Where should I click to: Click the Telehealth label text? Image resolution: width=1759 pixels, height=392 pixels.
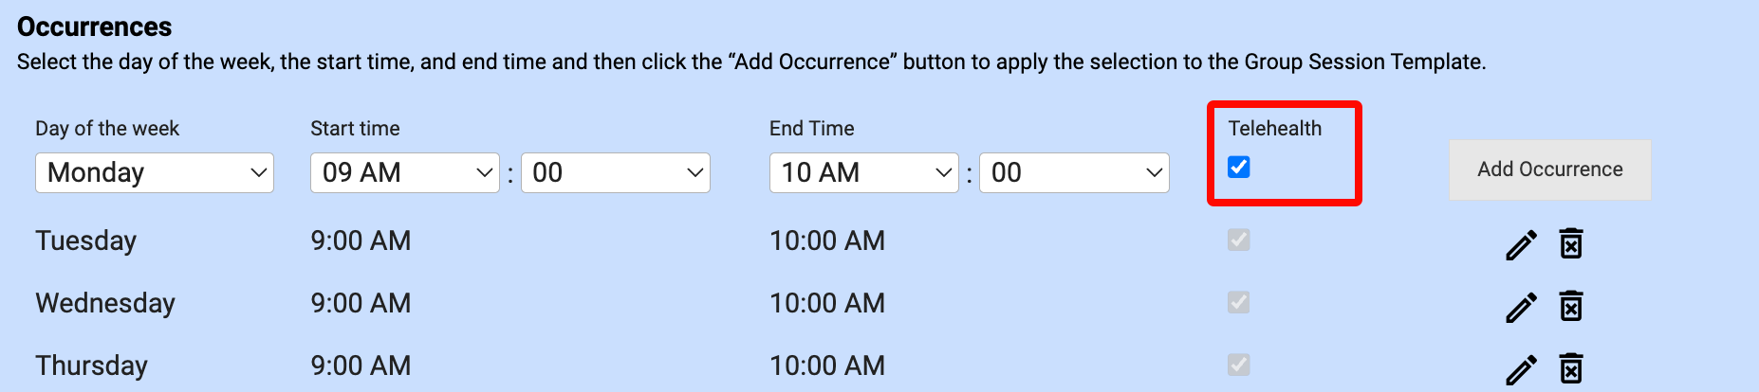click(x=1274, y=129)
